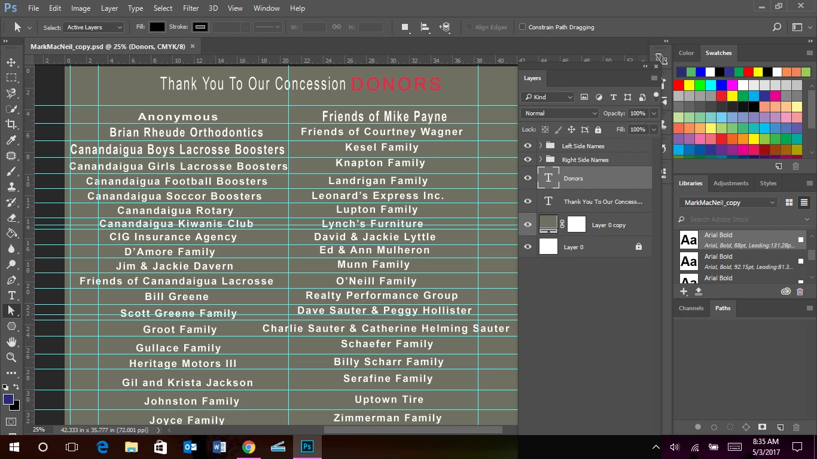Toggle the layer filter on/off switch
This screenshot has width=817, height=459.
point(656,96)
